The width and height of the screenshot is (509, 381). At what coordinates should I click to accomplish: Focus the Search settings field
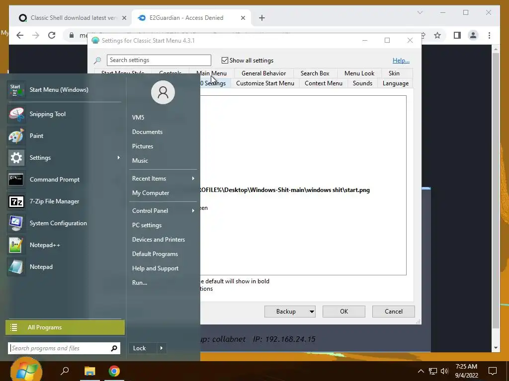(159, 60)
